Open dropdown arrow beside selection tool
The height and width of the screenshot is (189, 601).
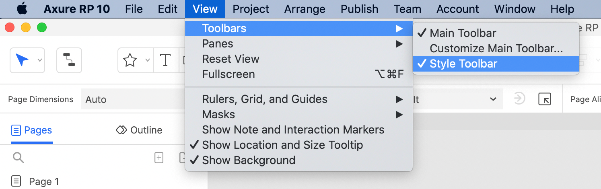click(39, 60)
